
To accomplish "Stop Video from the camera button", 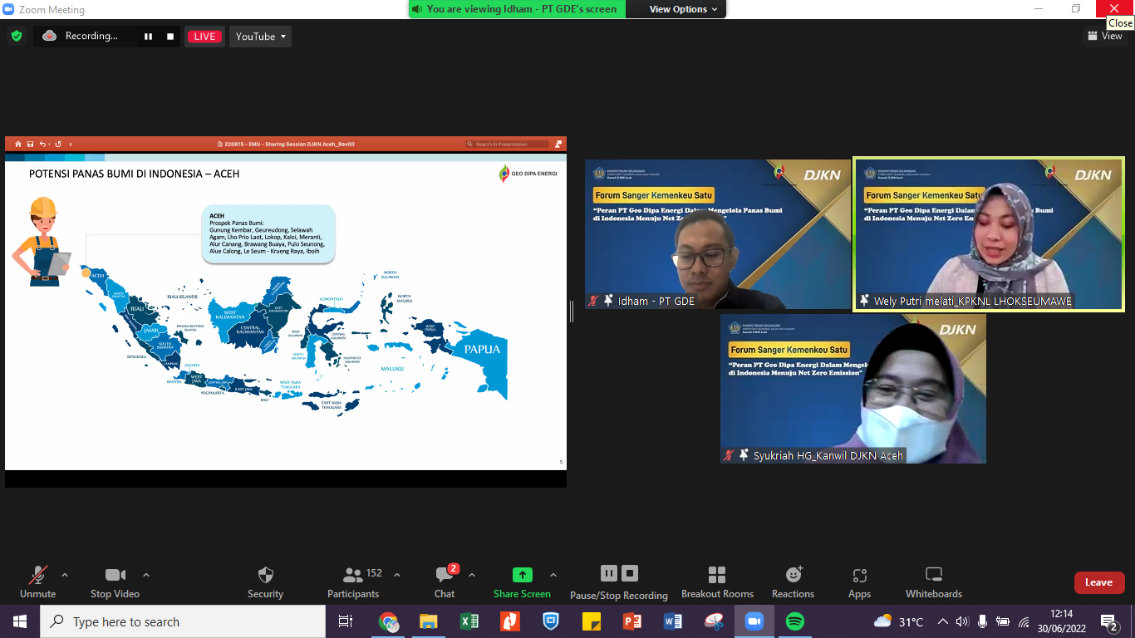I will pyautogui.click(x=115, y=582).
